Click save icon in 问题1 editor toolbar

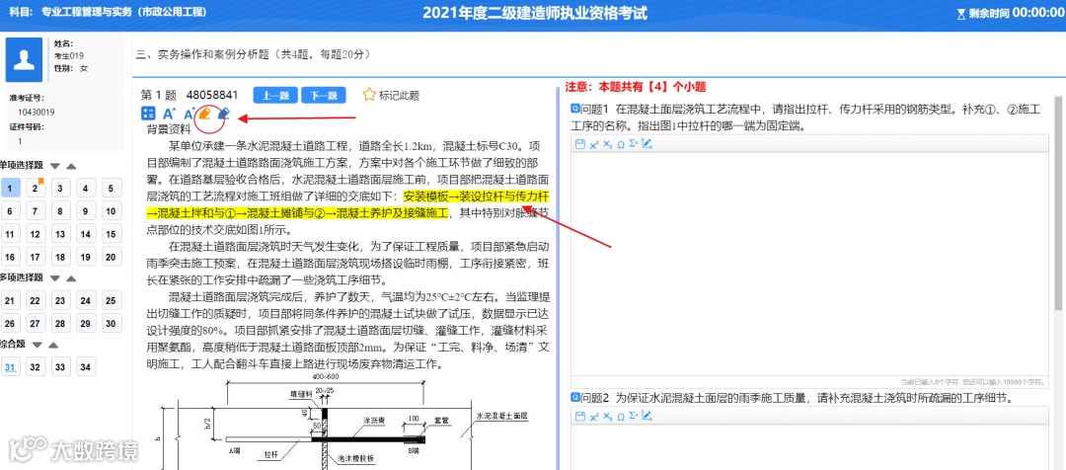pyautogui.click(x=580, y=144)
